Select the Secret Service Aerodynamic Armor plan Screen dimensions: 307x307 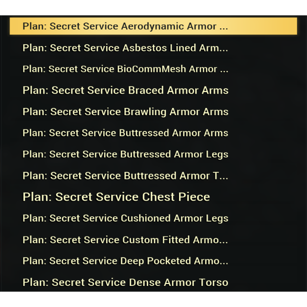(125, 26)
